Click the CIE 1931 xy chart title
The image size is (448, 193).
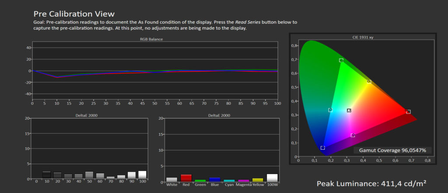coord(363,38)
